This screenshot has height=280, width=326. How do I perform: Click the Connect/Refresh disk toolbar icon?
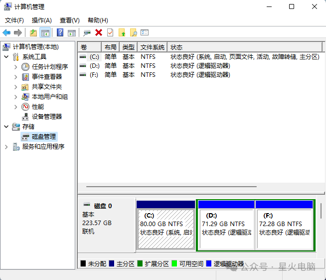click(87, 32)
